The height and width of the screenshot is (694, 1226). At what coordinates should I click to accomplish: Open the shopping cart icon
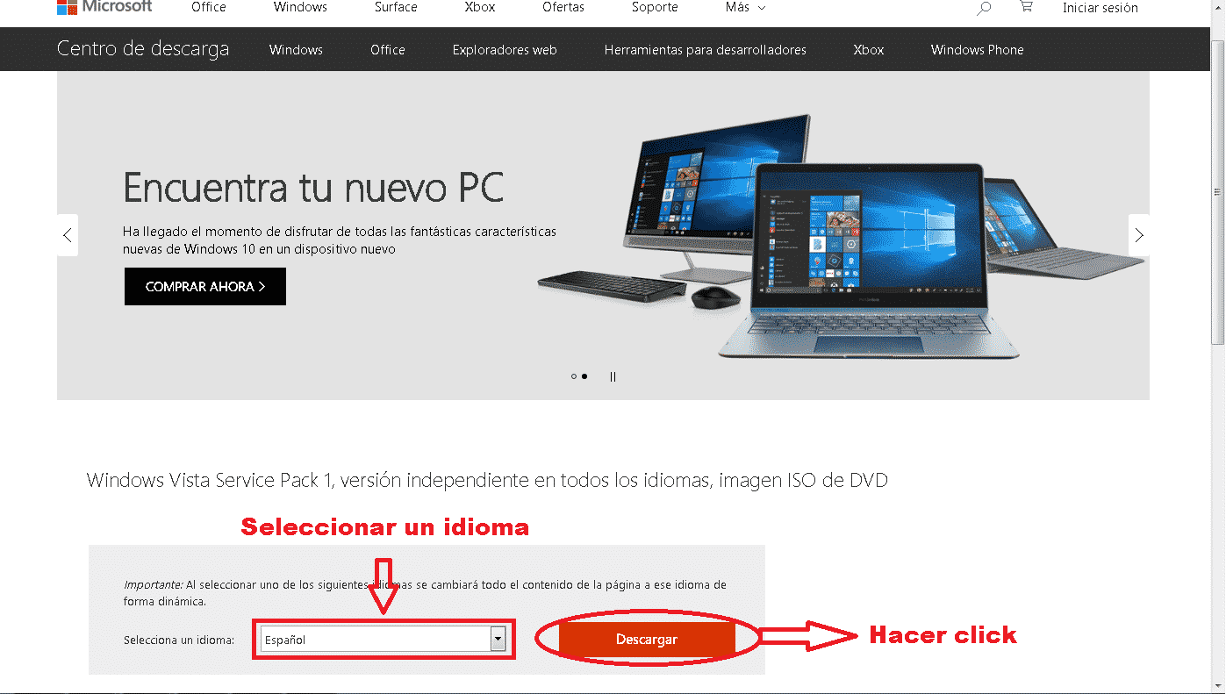tap(1026, 7)
